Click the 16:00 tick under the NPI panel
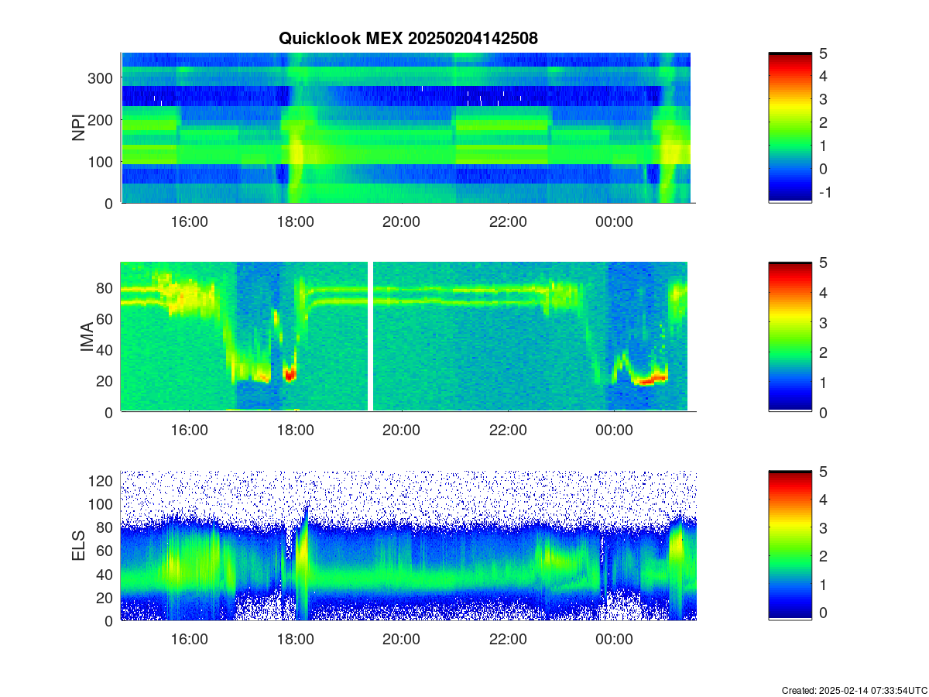 point(189,221)
